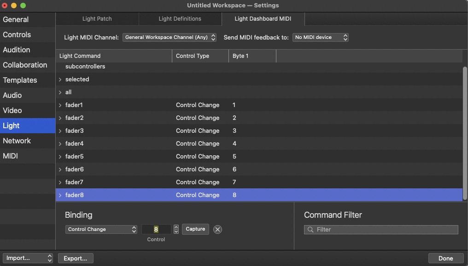Expand the fader1 row chevron

click(x=60, y=105)
